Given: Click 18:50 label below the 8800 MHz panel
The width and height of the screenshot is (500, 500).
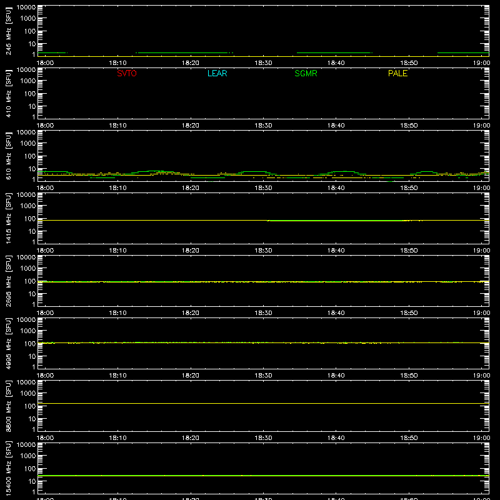Looking at the screenshot, I should (409, 438).
